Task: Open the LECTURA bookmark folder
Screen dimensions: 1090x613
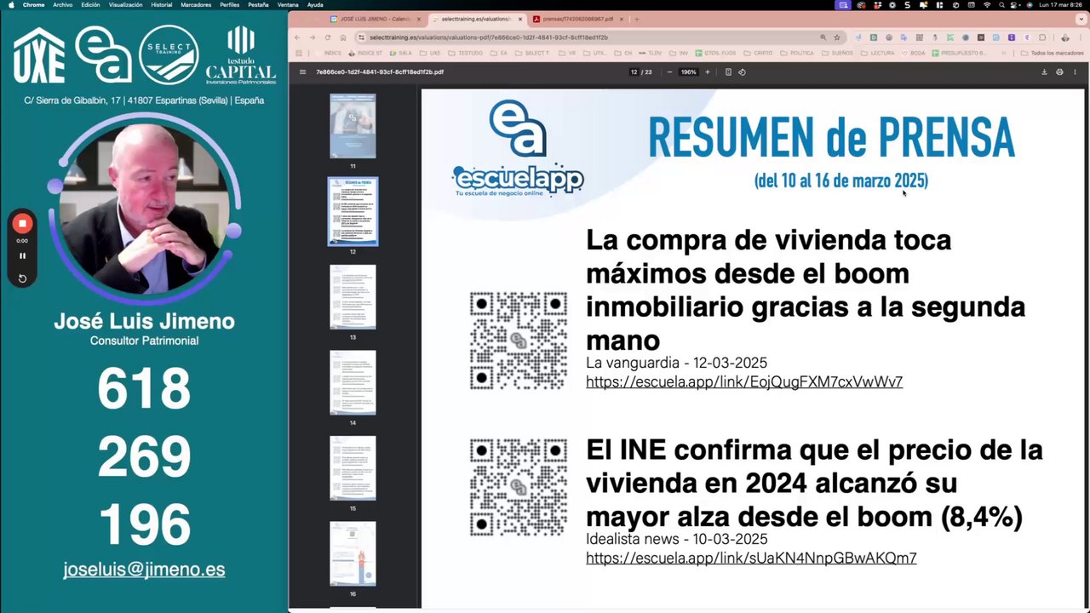Action: [878, 53]
